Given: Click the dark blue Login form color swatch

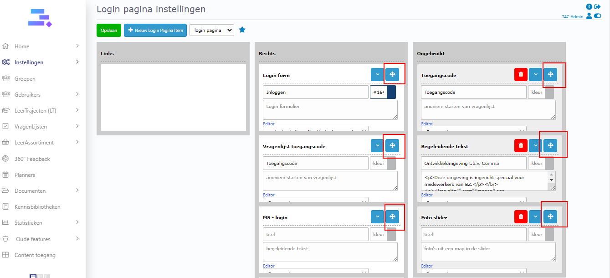Looking at the screenshot, I should point(391,93).
